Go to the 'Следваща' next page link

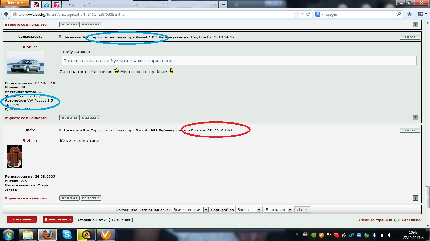[x=411, y=220]
